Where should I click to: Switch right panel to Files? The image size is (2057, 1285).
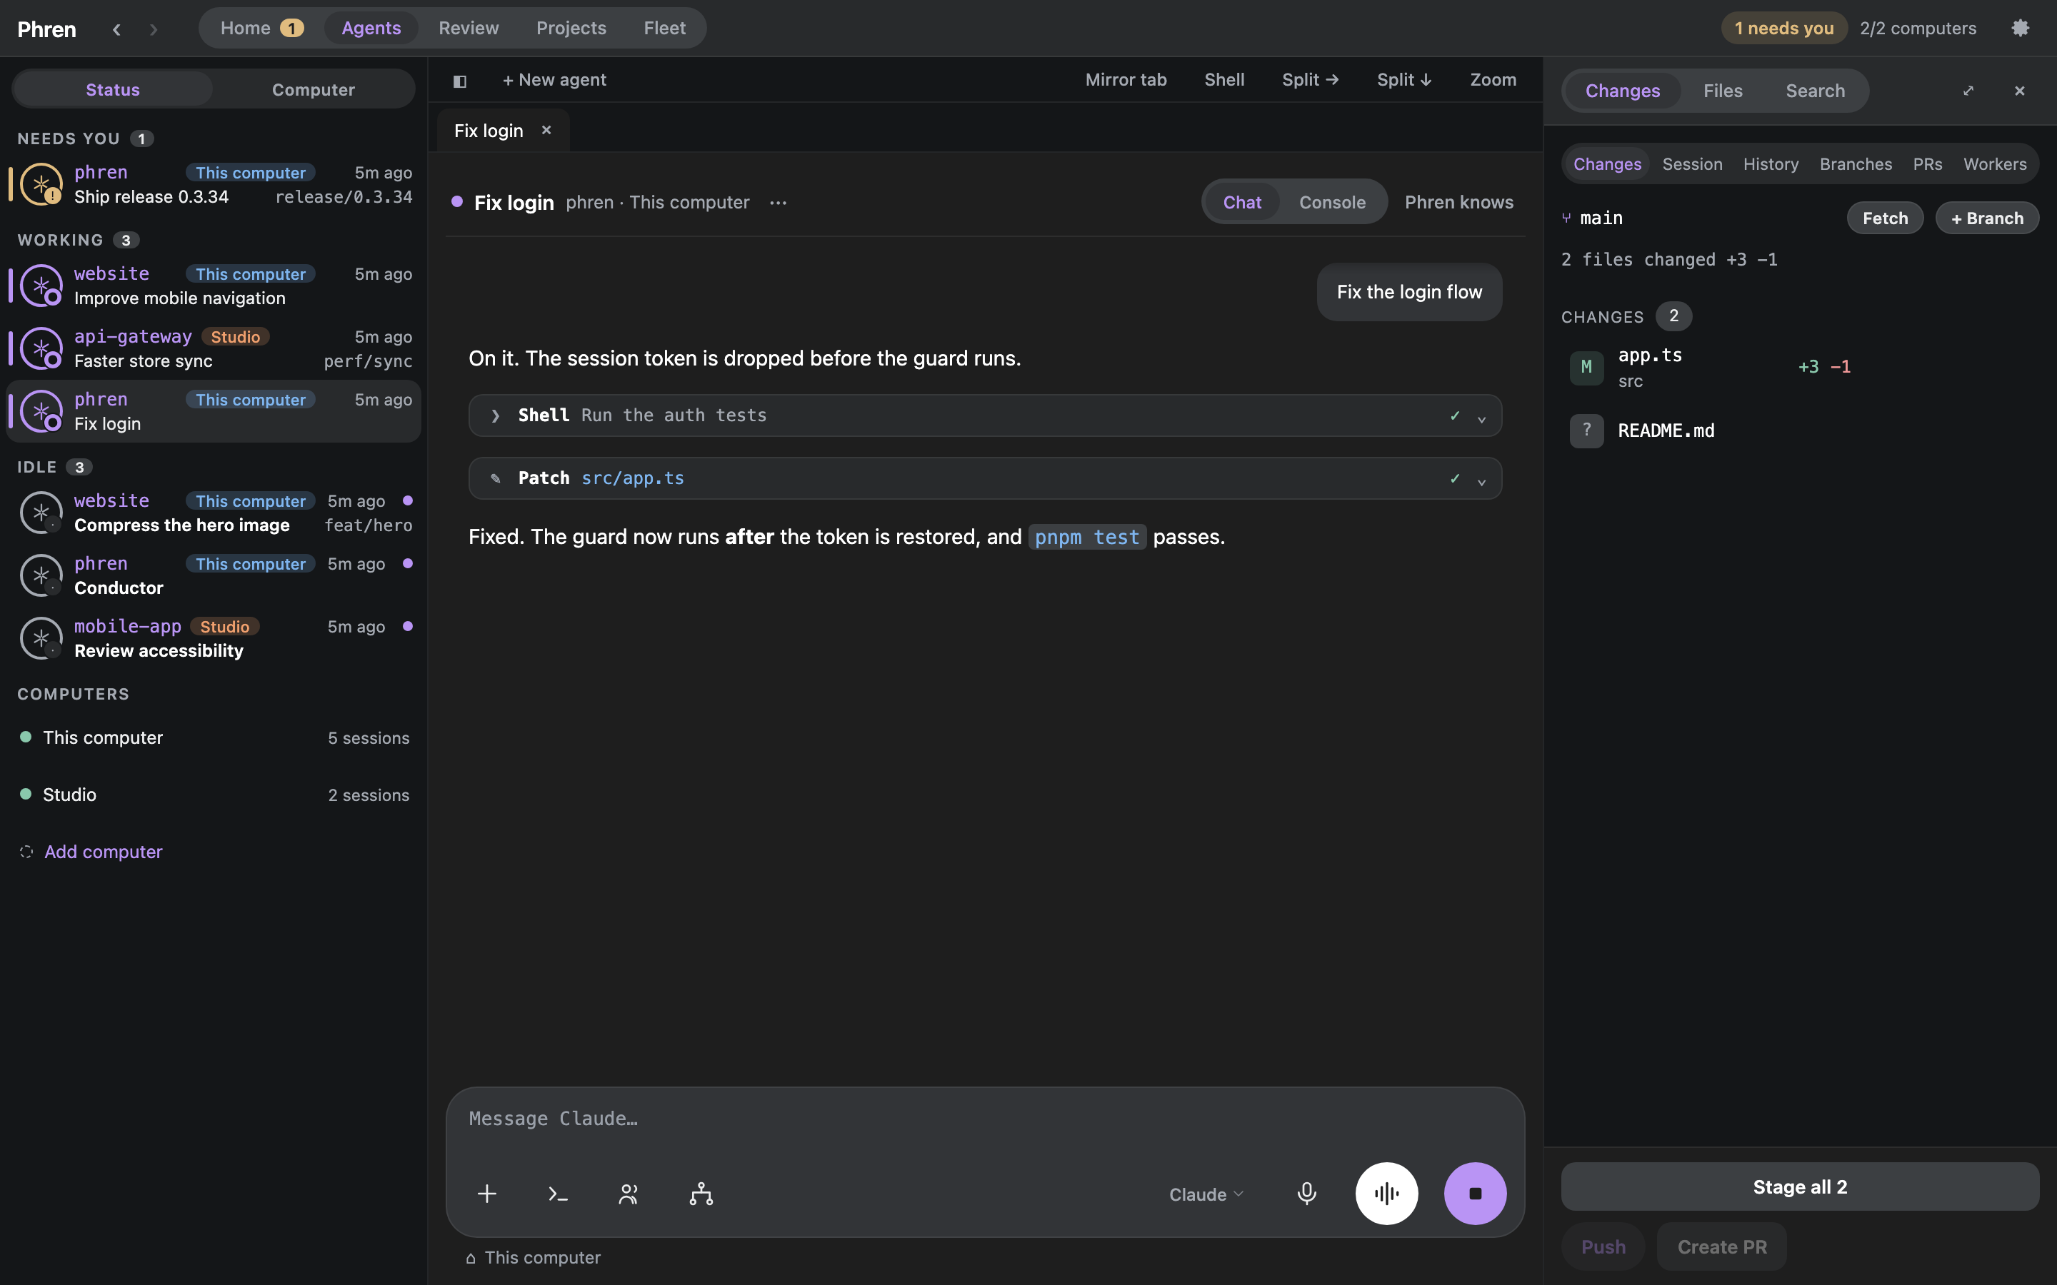[x=1722, y=91]
